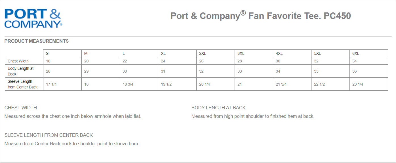The image size is (396, 163).
Task: Click the 23 1/4 sleeve length cell
Action: [x=358, y=84]
